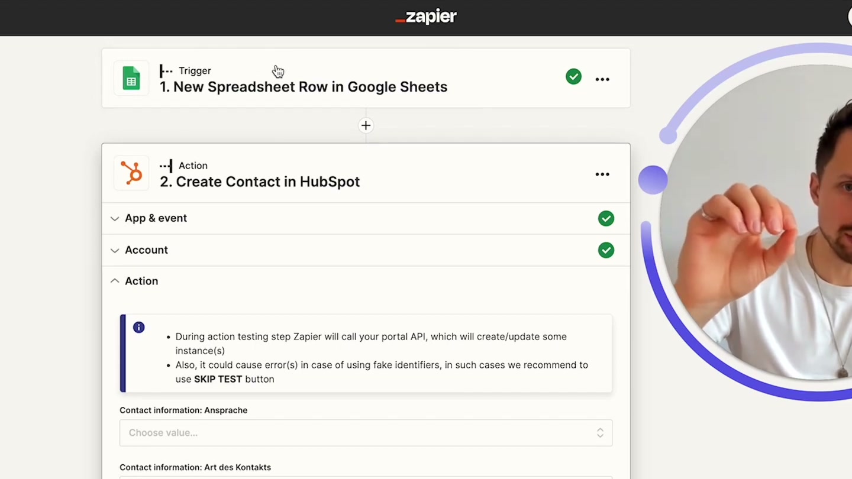Click the Google Sheets trigger app icon

point(131,78)
